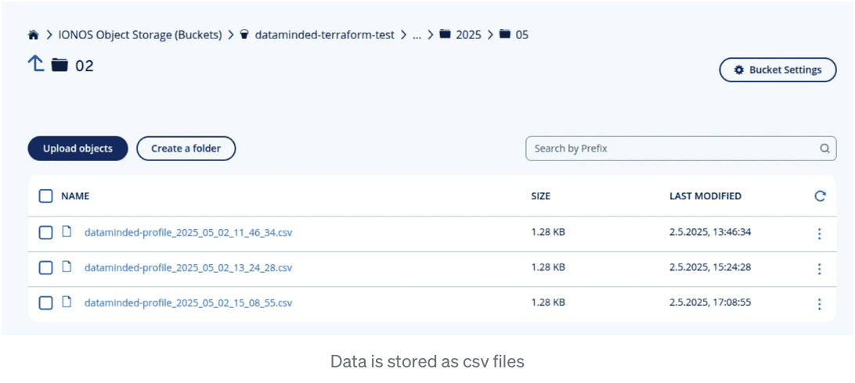Screen dimensions: 855x383
Task: Open actions menu for 13_24_28.csv row
Action: (x=819, y=269)
